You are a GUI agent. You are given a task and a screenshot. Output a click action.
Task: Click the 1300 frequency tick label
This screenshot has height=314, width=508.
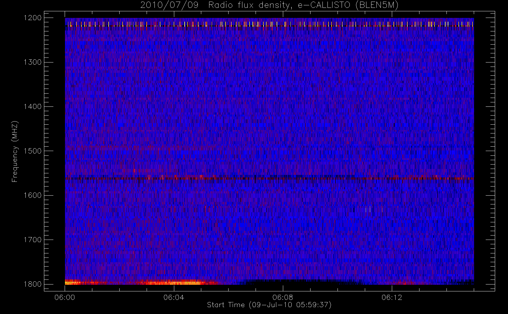33,62
